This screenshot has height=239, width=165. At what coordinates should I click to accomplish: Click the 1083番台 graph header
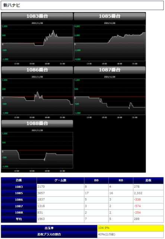37,16
